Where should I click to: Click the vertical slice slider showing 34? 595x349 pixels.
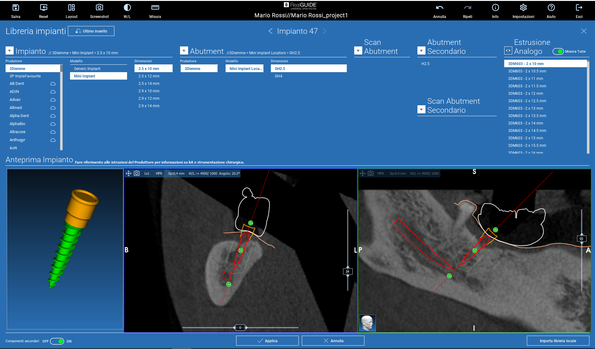pyautogui.click(x=347, y=272)
